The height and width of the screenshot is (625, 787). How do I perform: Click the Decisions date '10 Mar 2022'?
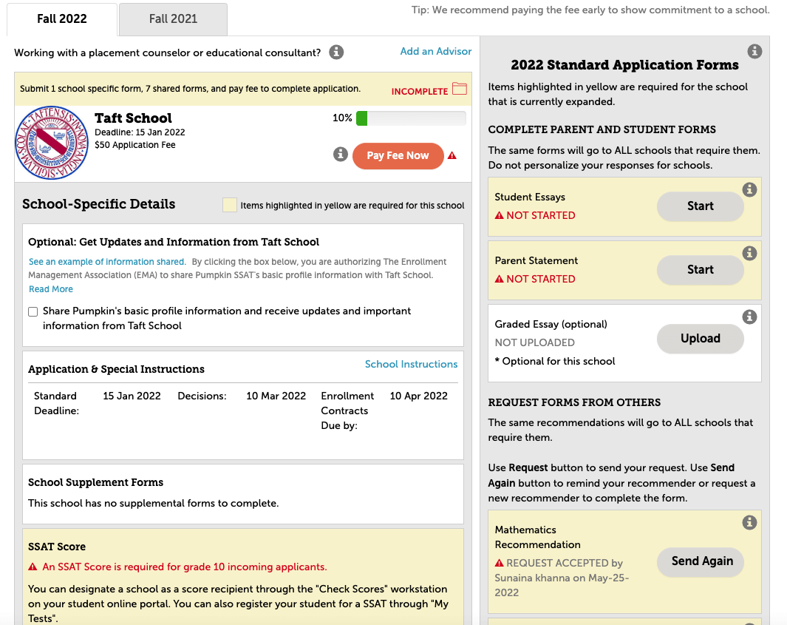(x=276, y=396)
